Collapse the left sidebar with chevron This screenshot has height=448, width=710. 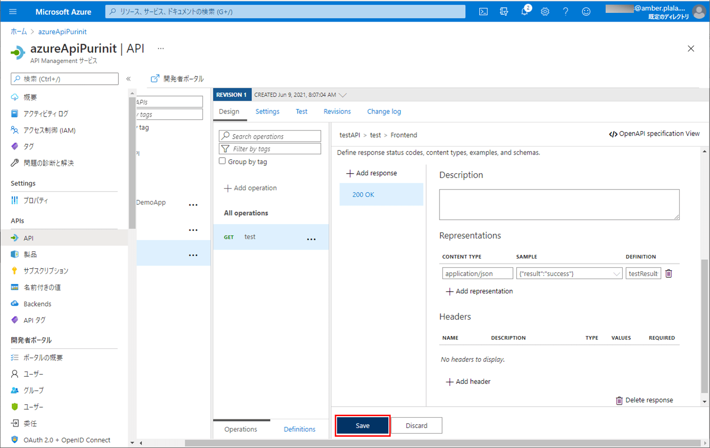[x=129, y=79]
